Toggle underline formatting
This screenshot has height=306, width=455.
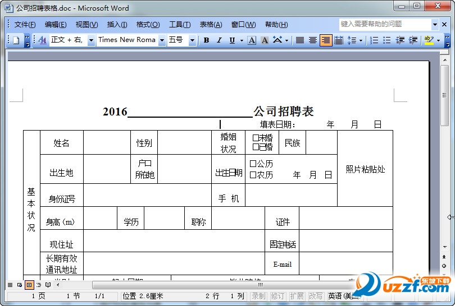coord(232,40)
